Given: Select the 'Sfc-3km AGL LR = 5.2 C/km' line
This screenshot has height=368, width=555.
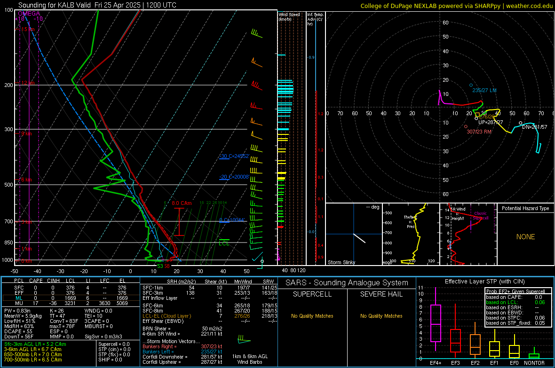Looking at the screenshot, I should point(35,344).
